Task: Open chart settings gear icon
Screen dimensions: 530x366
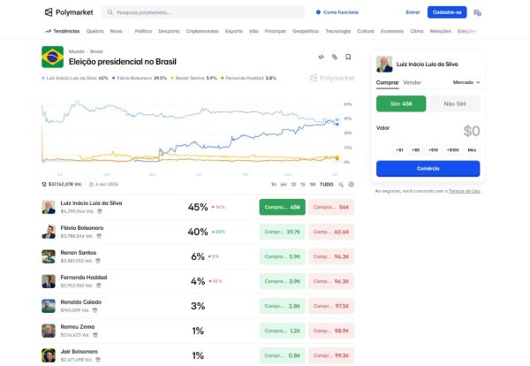Action: 352,184
